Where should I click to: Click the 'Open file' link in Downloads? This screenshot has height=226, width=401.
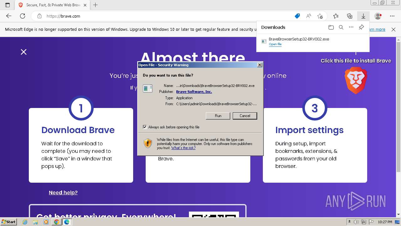(275, 44)
